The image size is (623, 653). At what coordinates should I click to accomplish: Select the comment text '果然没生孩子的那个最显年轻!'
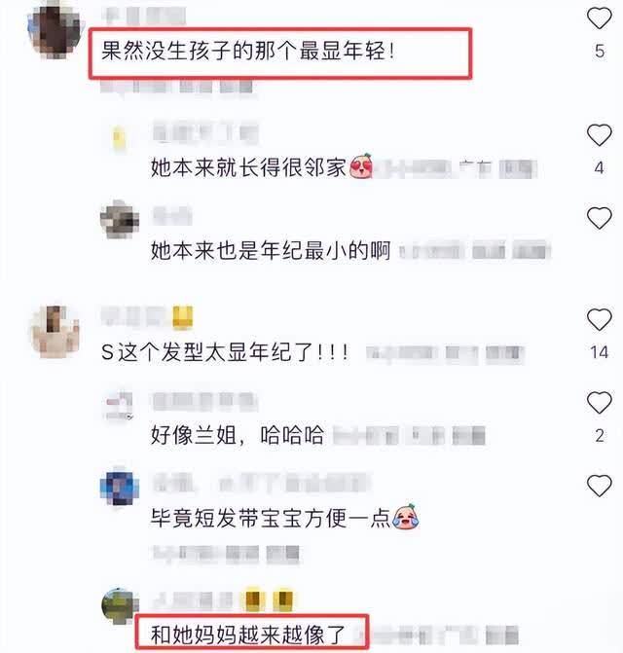tap(248, 52)
